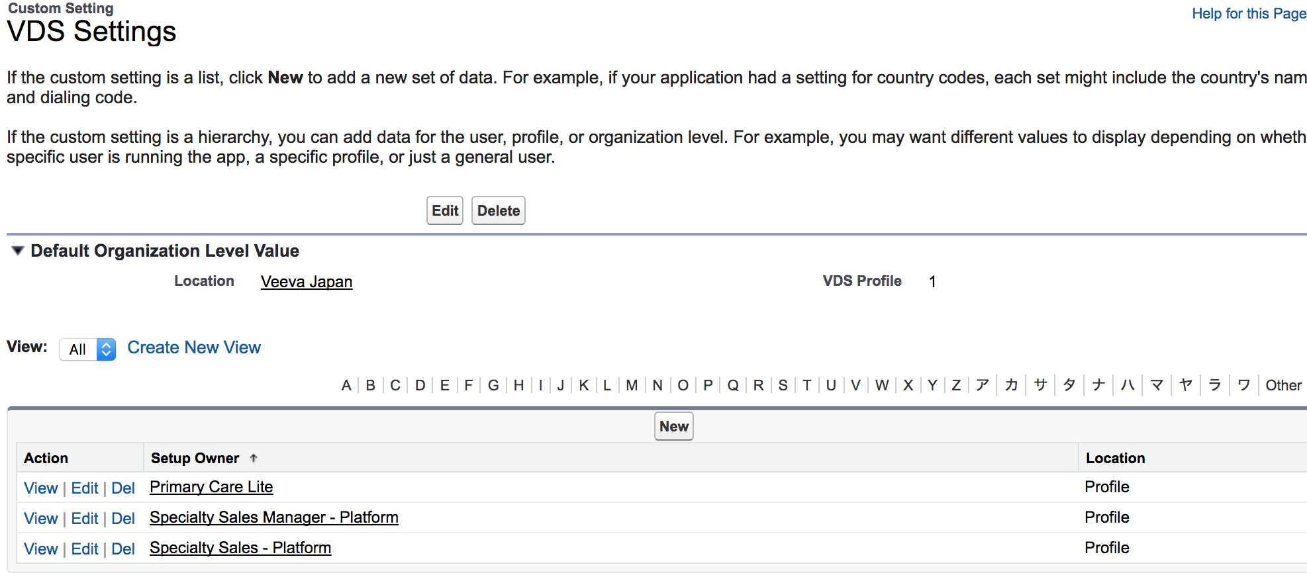Delete the Primary Care Lite row
This screenshot has width=1307, height=573.
pyautogui.click(x=123, y=488)
